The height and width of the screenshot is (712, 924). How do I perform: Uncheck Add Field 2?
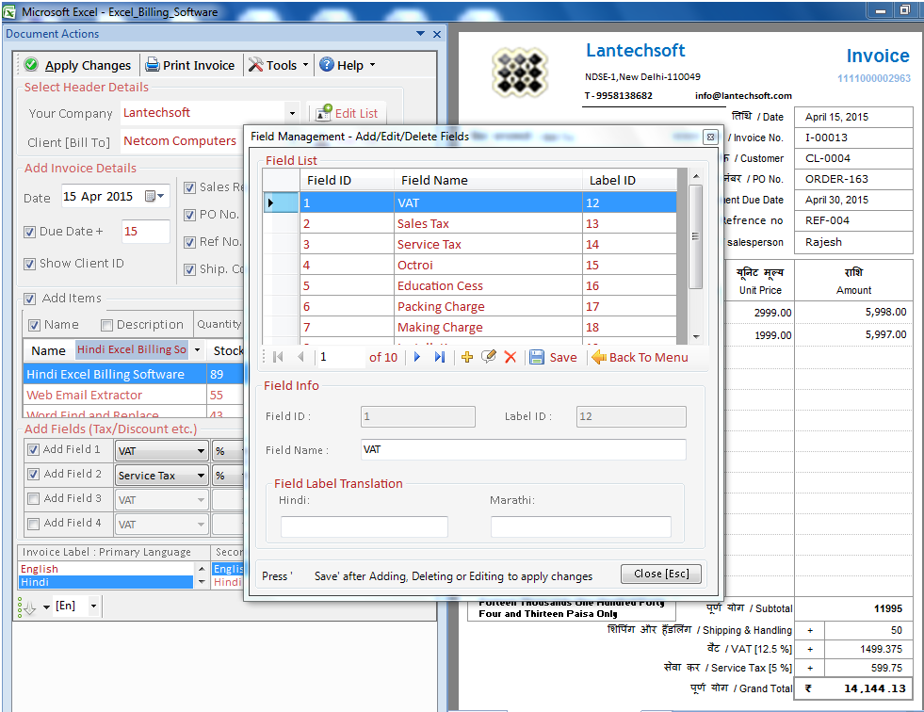pyautogui.click(x=34, y=474)
